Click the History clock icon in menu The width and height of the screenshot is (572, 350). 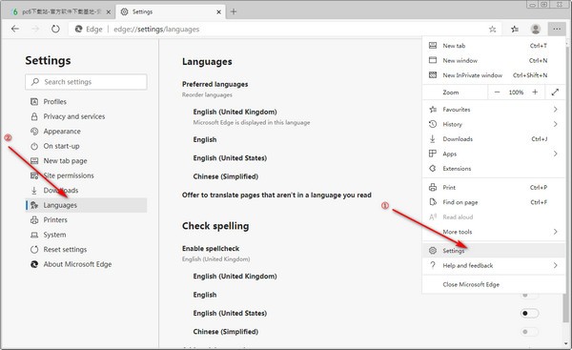(433, 124)
